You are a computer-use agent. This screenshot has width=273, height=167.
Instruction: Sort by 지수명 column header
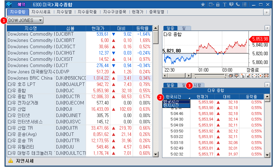(31, 28)
